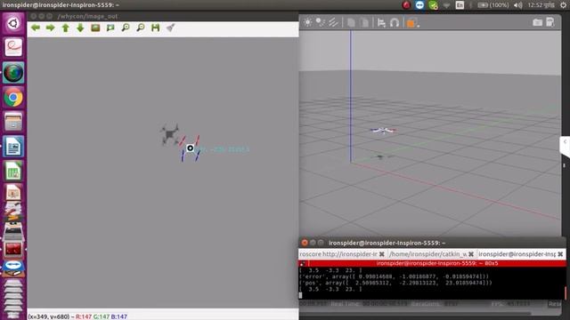570x320 pixels.
Task: Paste model in Gazebo toolbar
Action: point(364,23)
